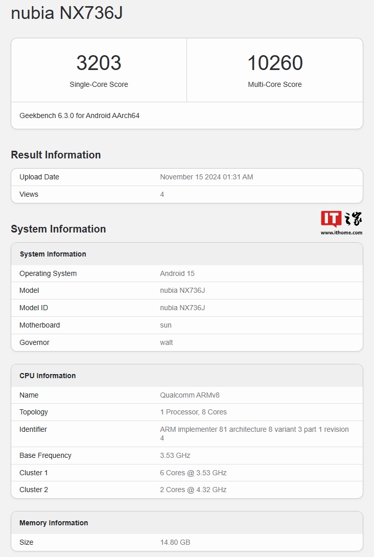
Task: Click the Android 15 operating system value
Action: 177,273
